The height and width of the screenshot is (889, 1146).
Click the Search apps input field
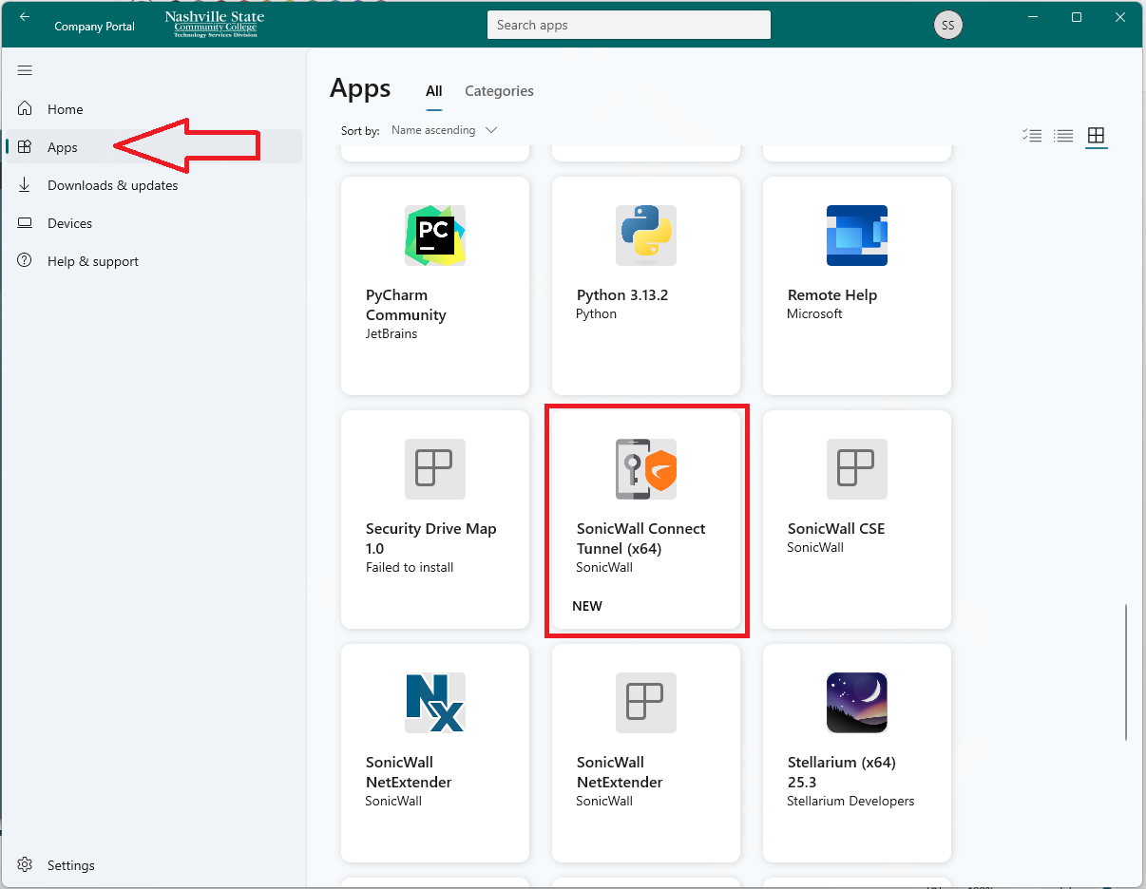[x=628, y=26]
